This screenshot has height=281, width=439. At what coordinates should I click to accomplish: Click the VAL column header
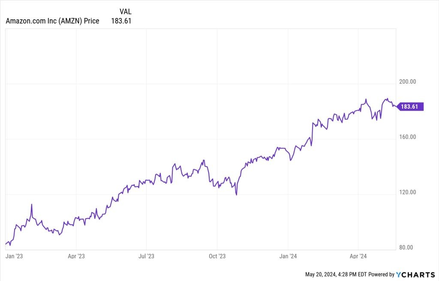(124, 12)
